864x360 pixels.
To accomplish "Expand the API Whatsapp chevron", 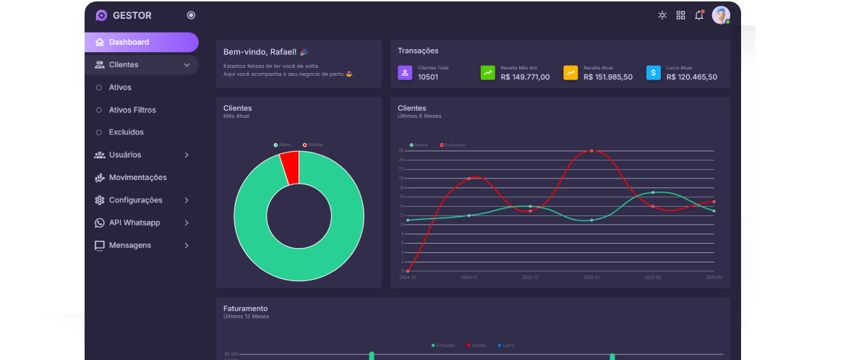I will click(x=187, y=223).
